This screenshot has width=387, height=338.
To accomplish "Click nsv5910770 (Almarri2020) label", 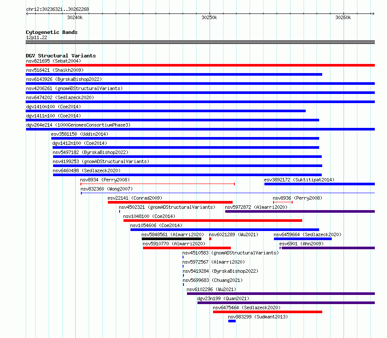I will [174, 244].
